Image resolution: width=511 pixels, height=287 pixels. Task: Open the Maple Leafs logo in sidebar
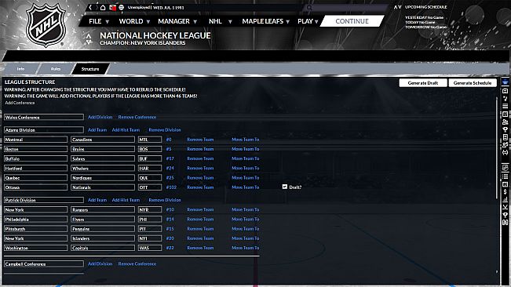click(x=506, y=82)
